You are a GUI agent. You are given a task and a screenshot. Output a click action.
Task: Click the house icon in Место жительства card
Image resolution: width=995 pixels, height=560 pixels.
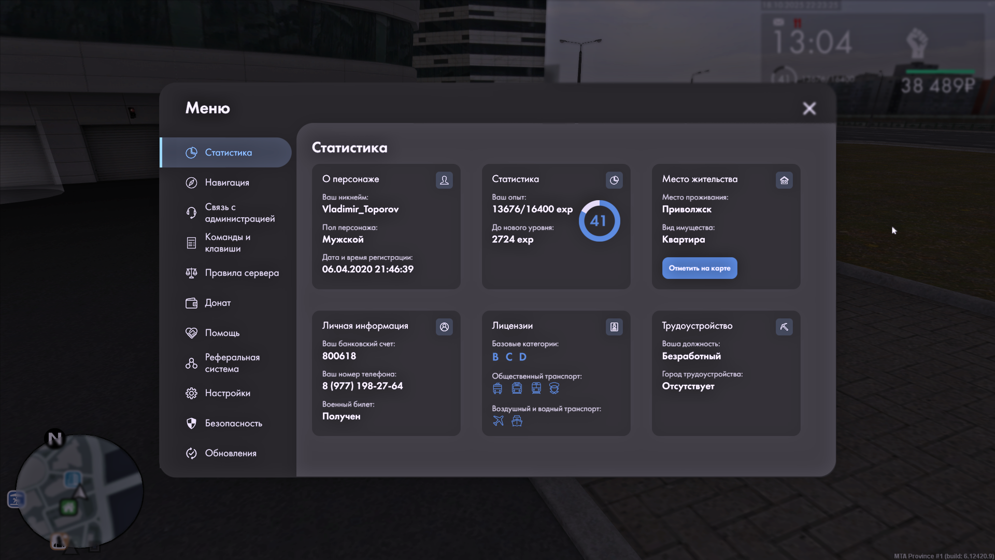pos(784,180)
